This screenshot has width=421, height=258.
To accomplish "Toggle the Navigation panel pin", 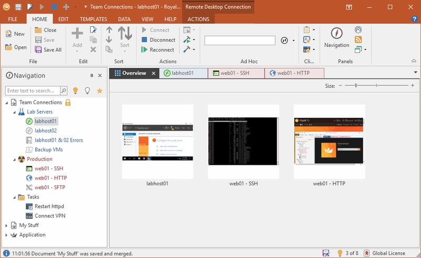I will coord(92,76).
